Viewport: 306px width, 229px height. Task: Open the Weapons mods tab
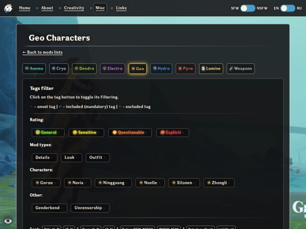pos(241,68)
